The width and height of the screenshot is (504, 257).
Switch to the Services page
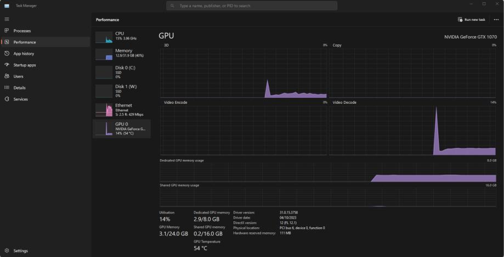[x=46, y=99]
